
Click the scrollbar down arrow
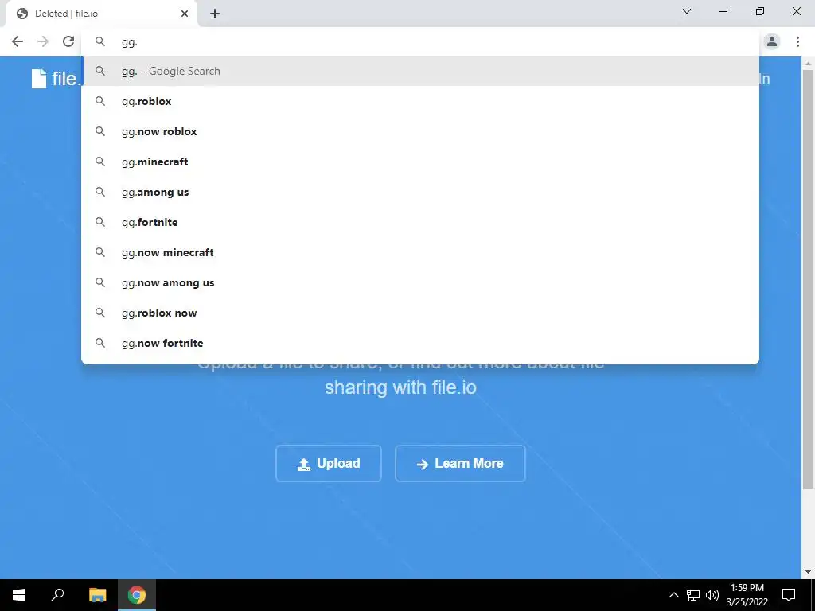808,573
